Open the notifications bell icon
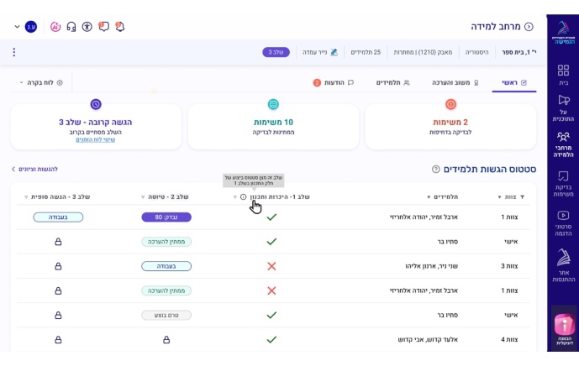The image size is (579, 366). [x=119, y=27]
